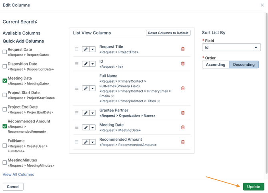Open the View All Columns link
The image size is (268, 193).
18,175
